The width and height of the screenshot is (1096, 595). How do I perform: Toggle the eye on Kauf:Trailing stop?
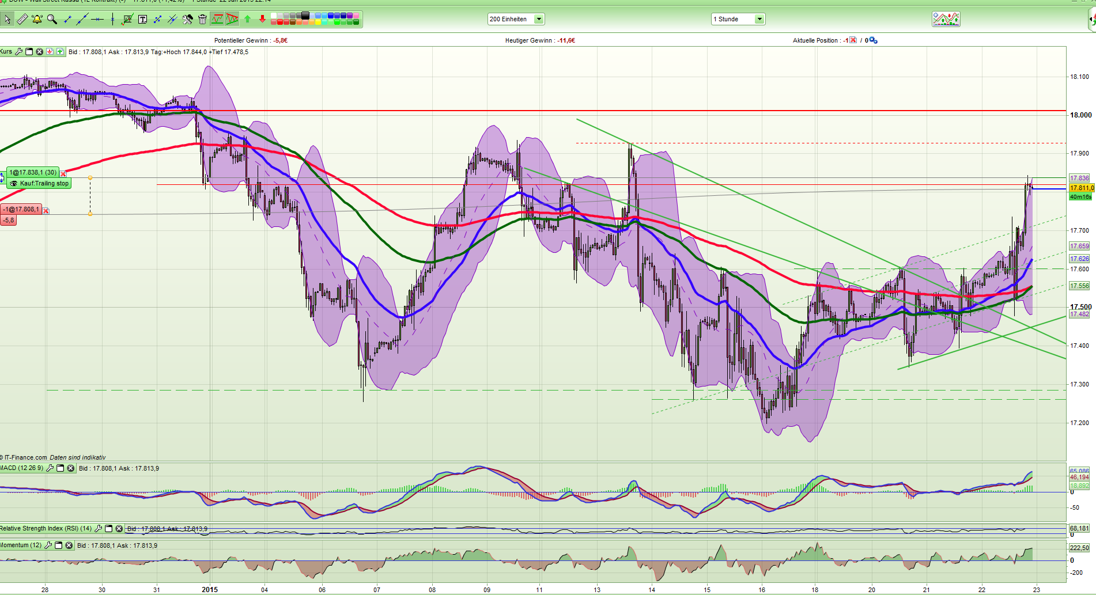pyautogui.click(x=14, y=184)
